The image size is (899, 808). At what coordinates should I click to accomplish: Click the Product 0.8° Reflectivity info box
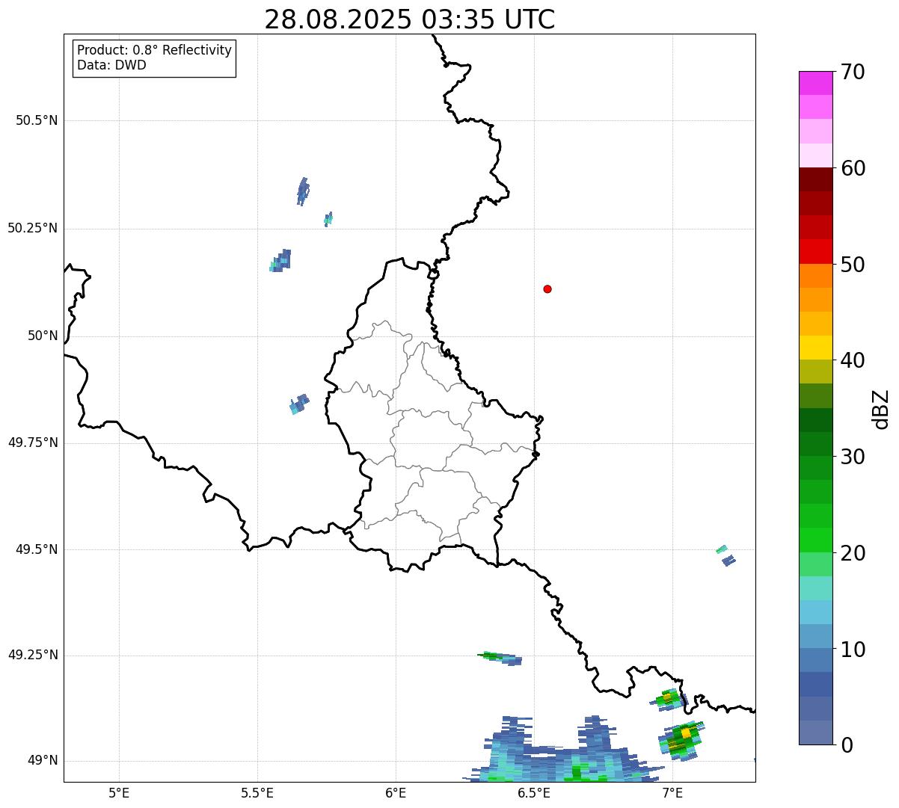pyautogui.click(x=154, y=58)
